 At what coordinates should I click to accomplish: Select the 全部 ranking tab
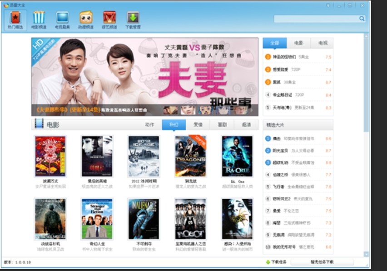tap(275, 43)
